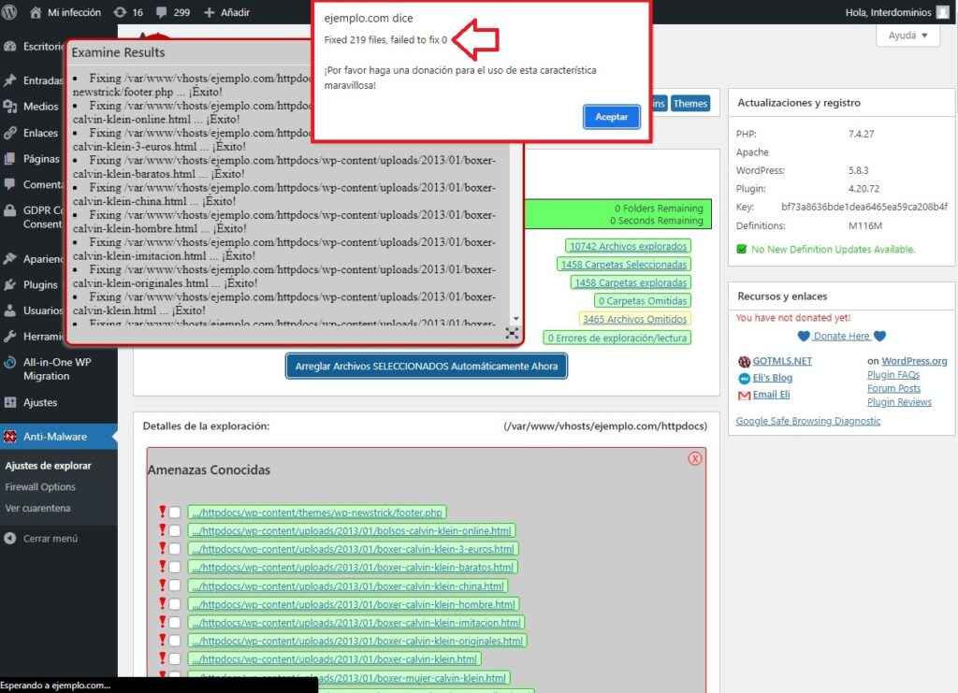Open Firewall Options submenu item
The image size is (958, 693).
pos(40,486)
